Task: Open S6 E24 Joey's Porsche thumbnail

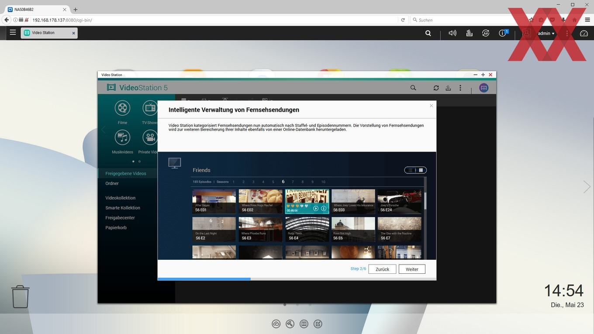Action: point(400,201)
